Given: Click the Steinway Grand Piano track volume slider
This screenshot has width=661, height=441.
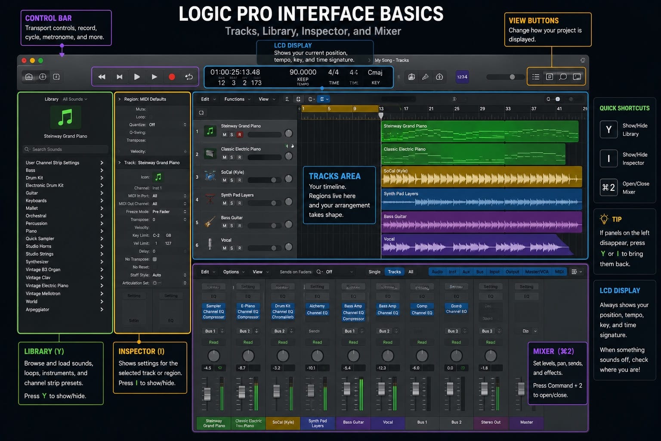Looking at the screenshot, I should [x=266, y=134].
